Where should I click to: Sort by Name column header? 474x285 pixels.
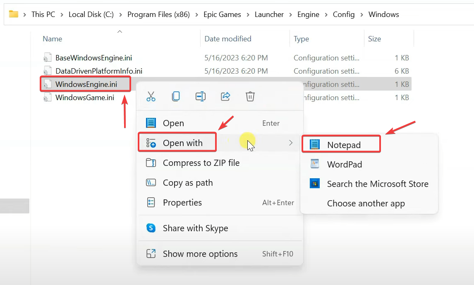[x=52, y=39]
